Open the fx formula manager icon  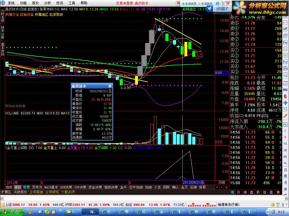click(285, 68)
